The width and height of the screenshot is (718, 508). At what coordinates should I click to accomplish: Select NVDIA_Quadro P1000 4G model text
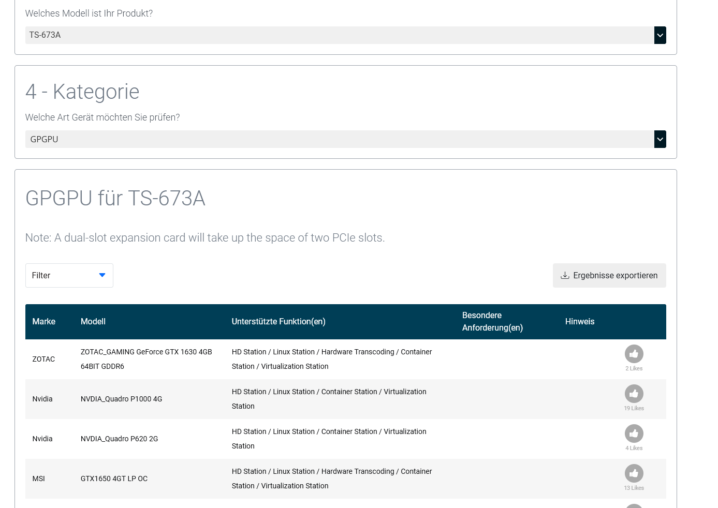[x=121, y=399]
